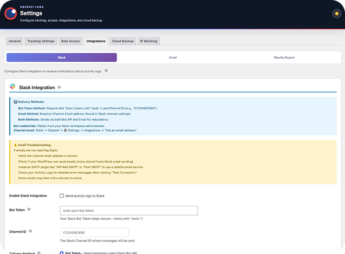The width and height of the screenshot is (345, 254).
Task: Open the Role Access tab
Action: tap(70, 41)
